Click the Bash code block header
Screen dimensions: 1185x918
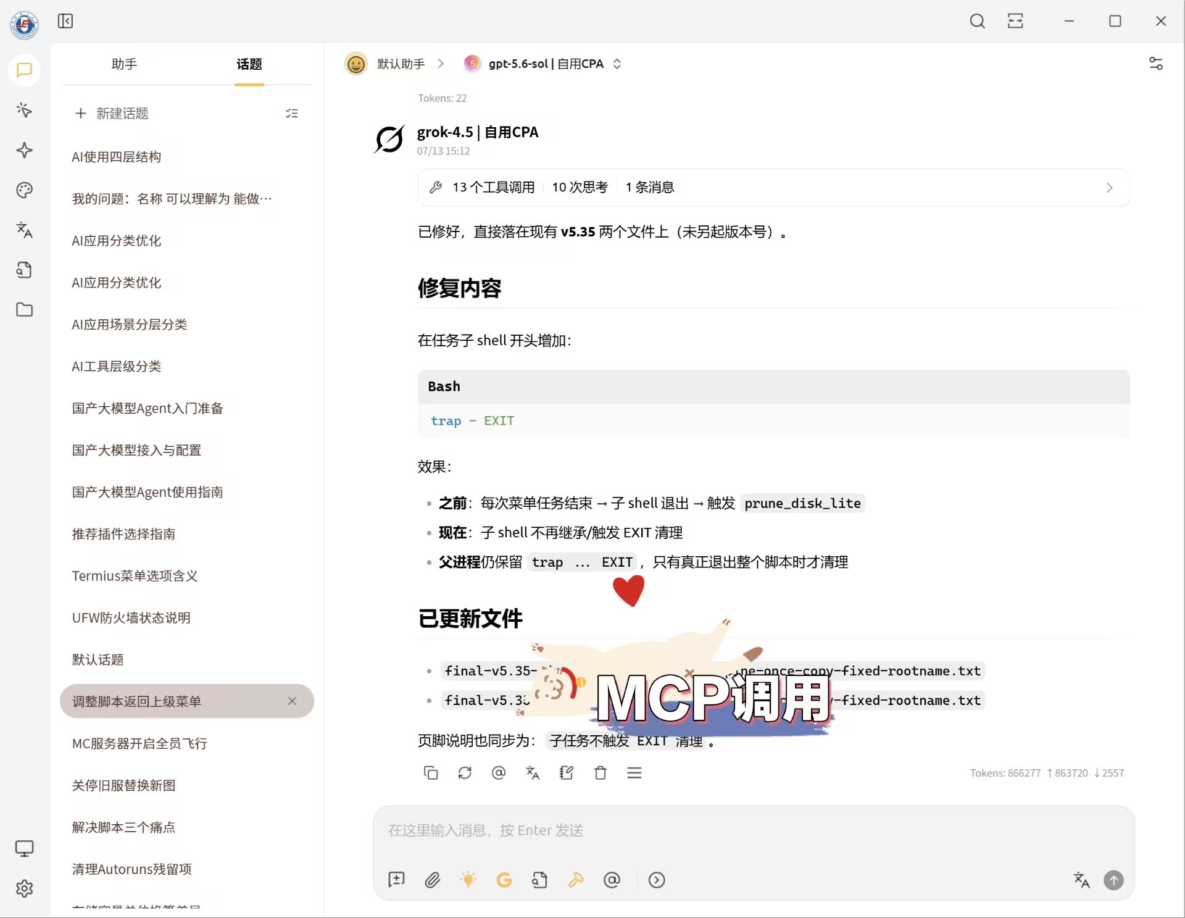[773, 386]
